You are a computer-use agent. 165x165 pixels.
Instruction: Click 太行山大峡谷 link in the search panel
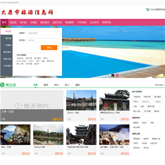[22, 61]
